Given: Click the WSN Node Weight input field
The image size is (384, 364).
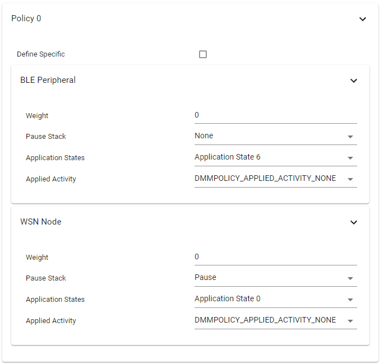Looking at the screenshot, I should tap(275, 257).
